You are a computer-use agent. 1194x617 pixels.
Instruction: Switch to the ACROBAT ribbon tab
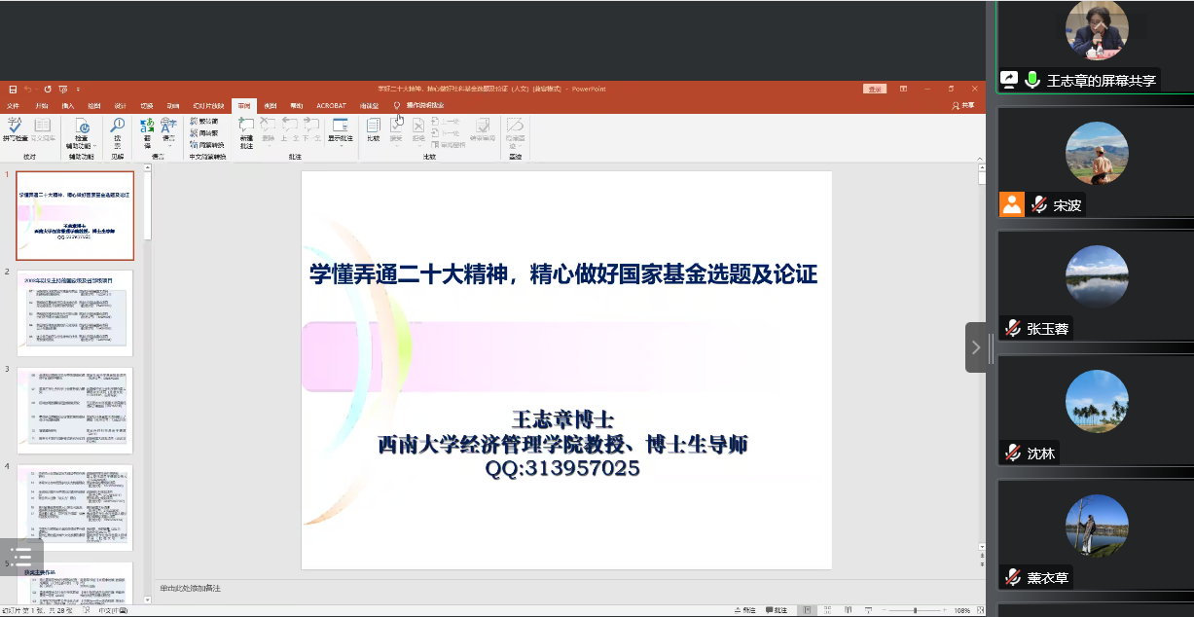coord(331,105)
